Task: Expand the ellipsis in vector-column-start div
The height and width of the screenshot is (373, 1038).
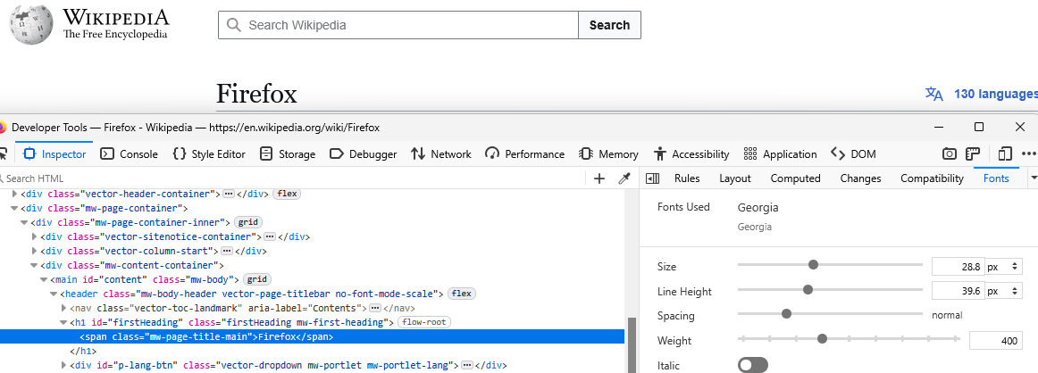Action: [227, 252]
